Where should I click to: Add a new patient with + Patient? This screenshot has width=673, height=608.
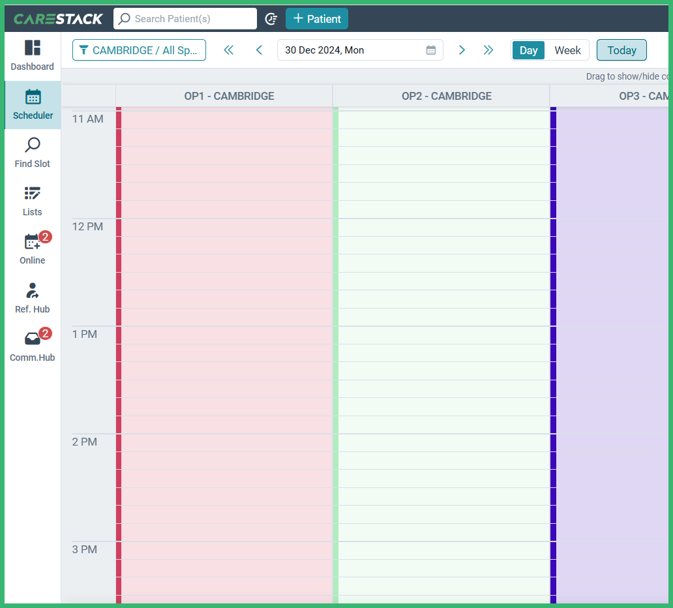(x=317, y=19)
